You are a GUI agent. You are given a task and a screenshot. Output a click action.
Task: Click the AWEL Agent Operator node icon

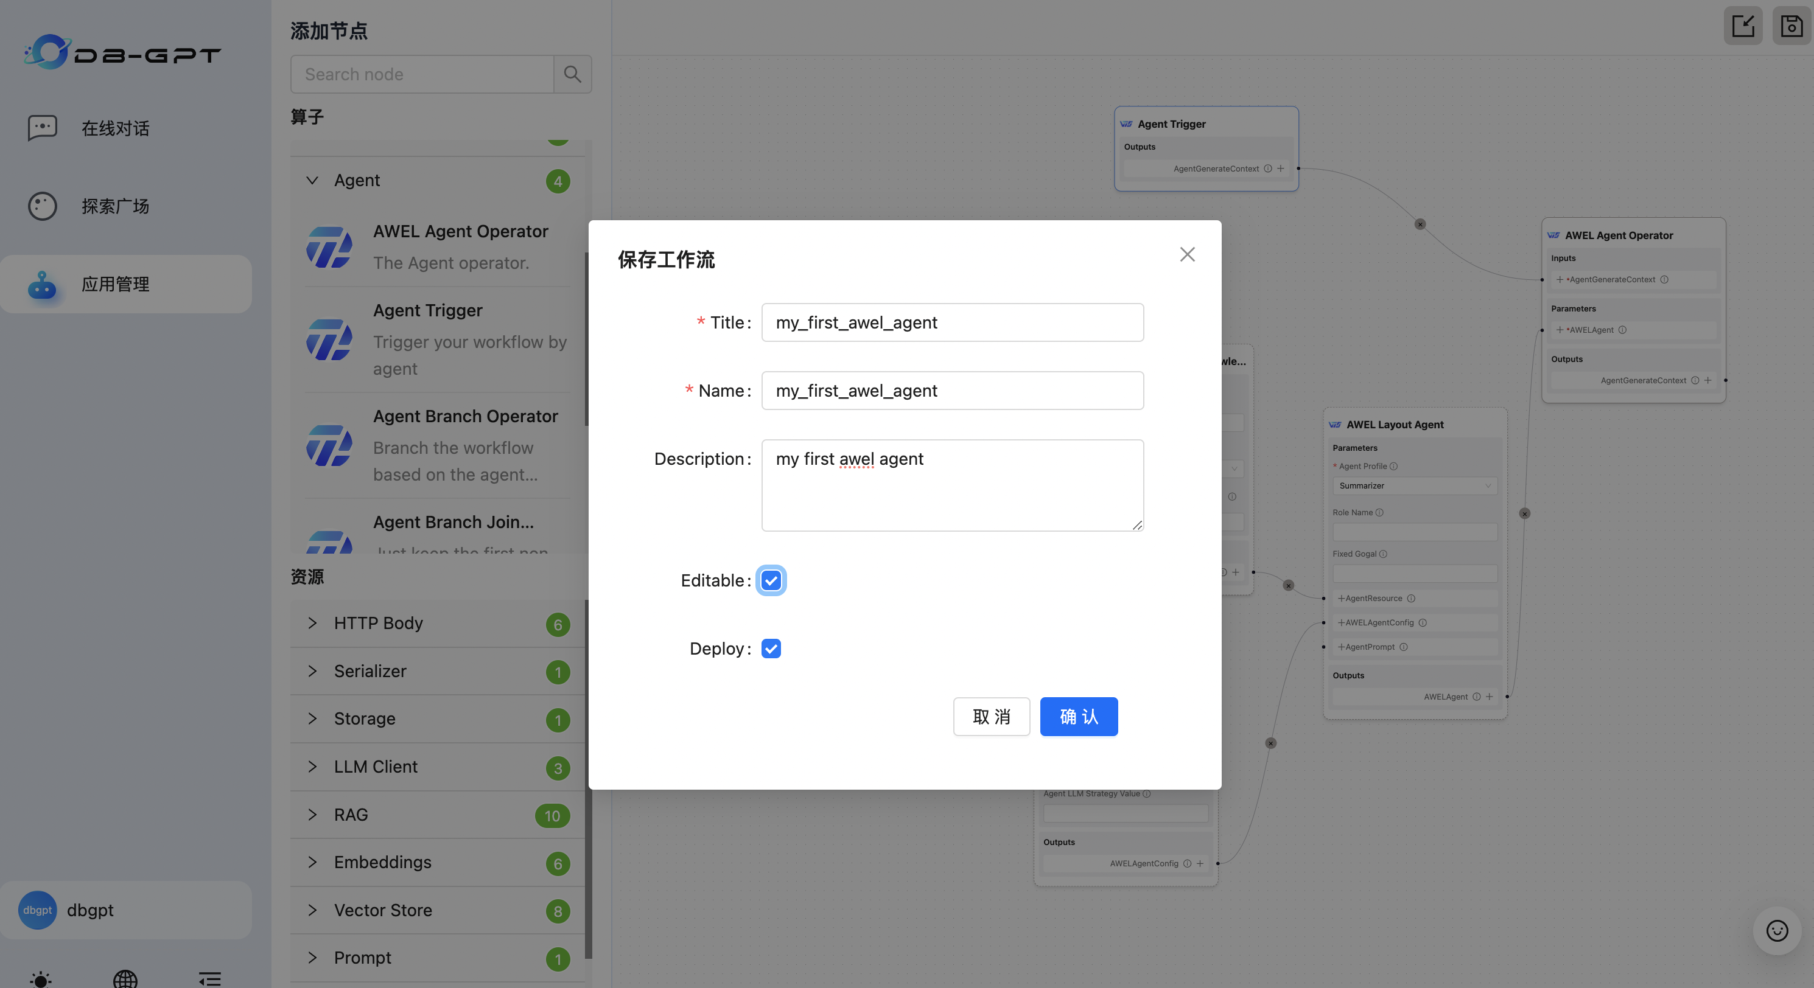(329, 247)
